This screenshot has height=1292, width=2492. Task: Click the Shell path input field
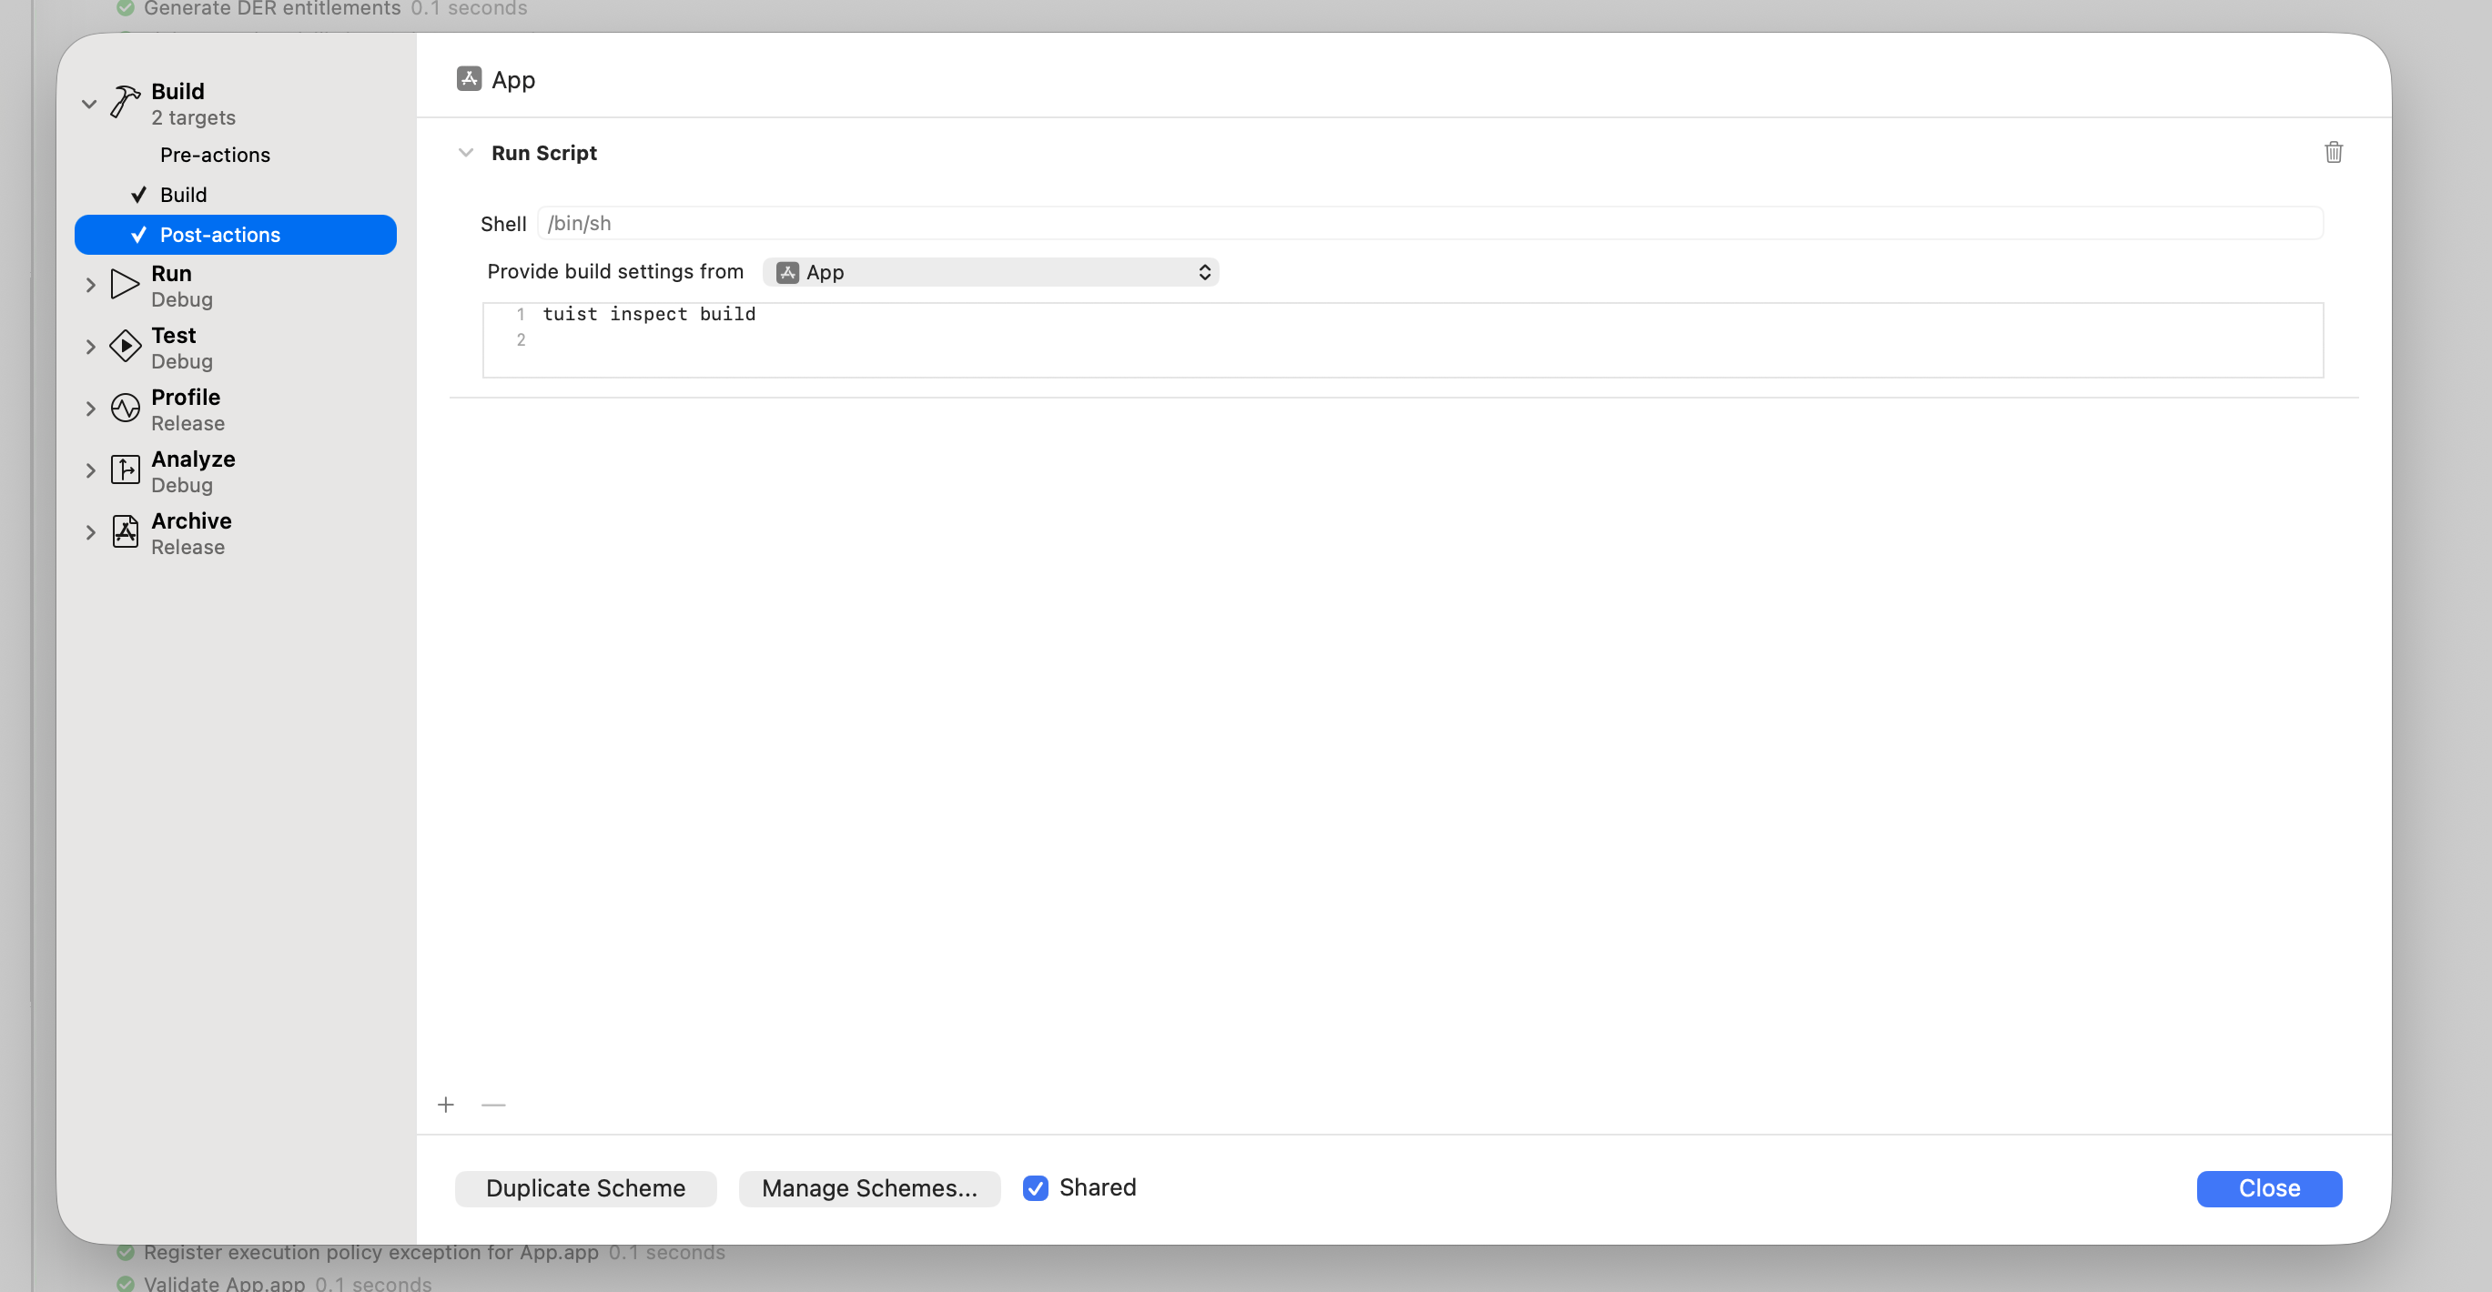tap(1428, 224)
